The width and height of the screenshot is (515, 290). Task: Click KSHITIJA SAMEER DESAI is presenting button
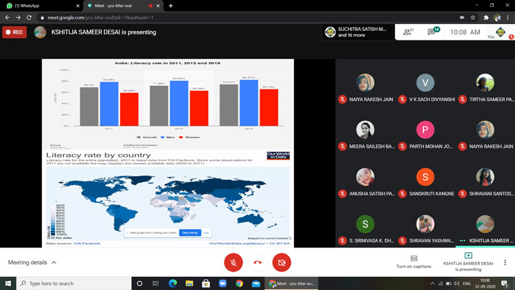(468, 262)
